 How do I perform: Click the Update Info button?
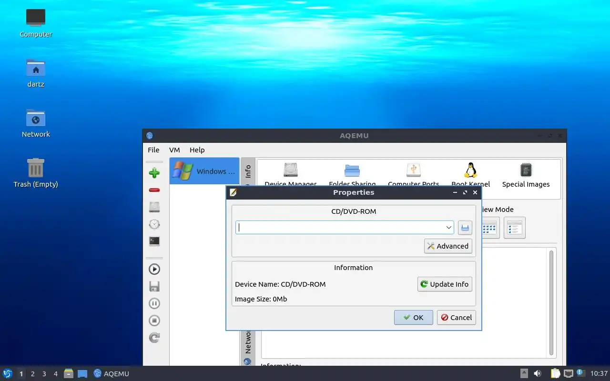point(445,284)
